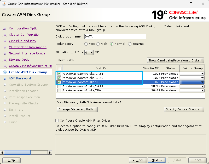
Task: Click the Specify Failure Groups button
Action: (x=184, y=109)
